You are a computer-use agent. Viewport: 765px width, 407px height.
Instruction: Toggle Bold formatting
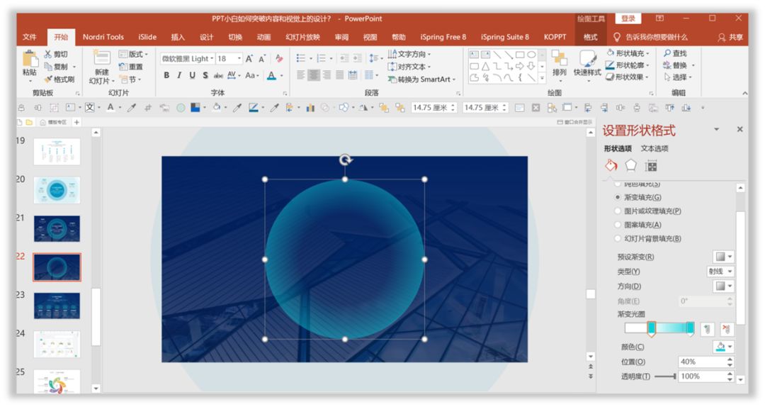click(x=166, y=75)
